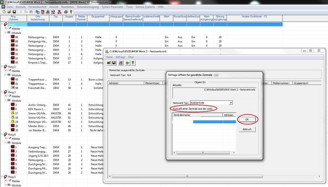This screenshot has height=187, width=328.
Task: Click module icon for address 88
Action: coord(13,37)
